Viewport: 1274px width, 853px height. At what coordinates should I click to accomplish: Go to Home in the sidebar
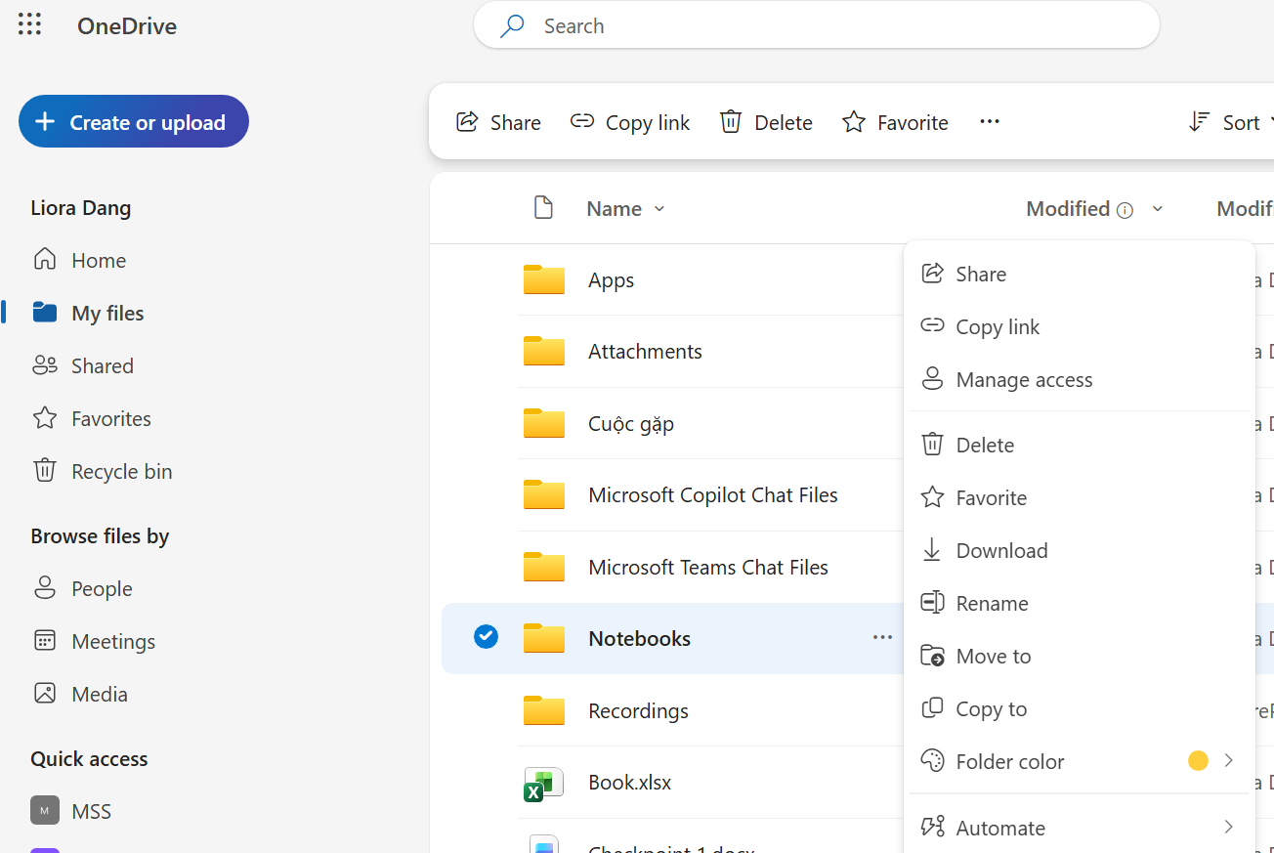click(80, 260)
